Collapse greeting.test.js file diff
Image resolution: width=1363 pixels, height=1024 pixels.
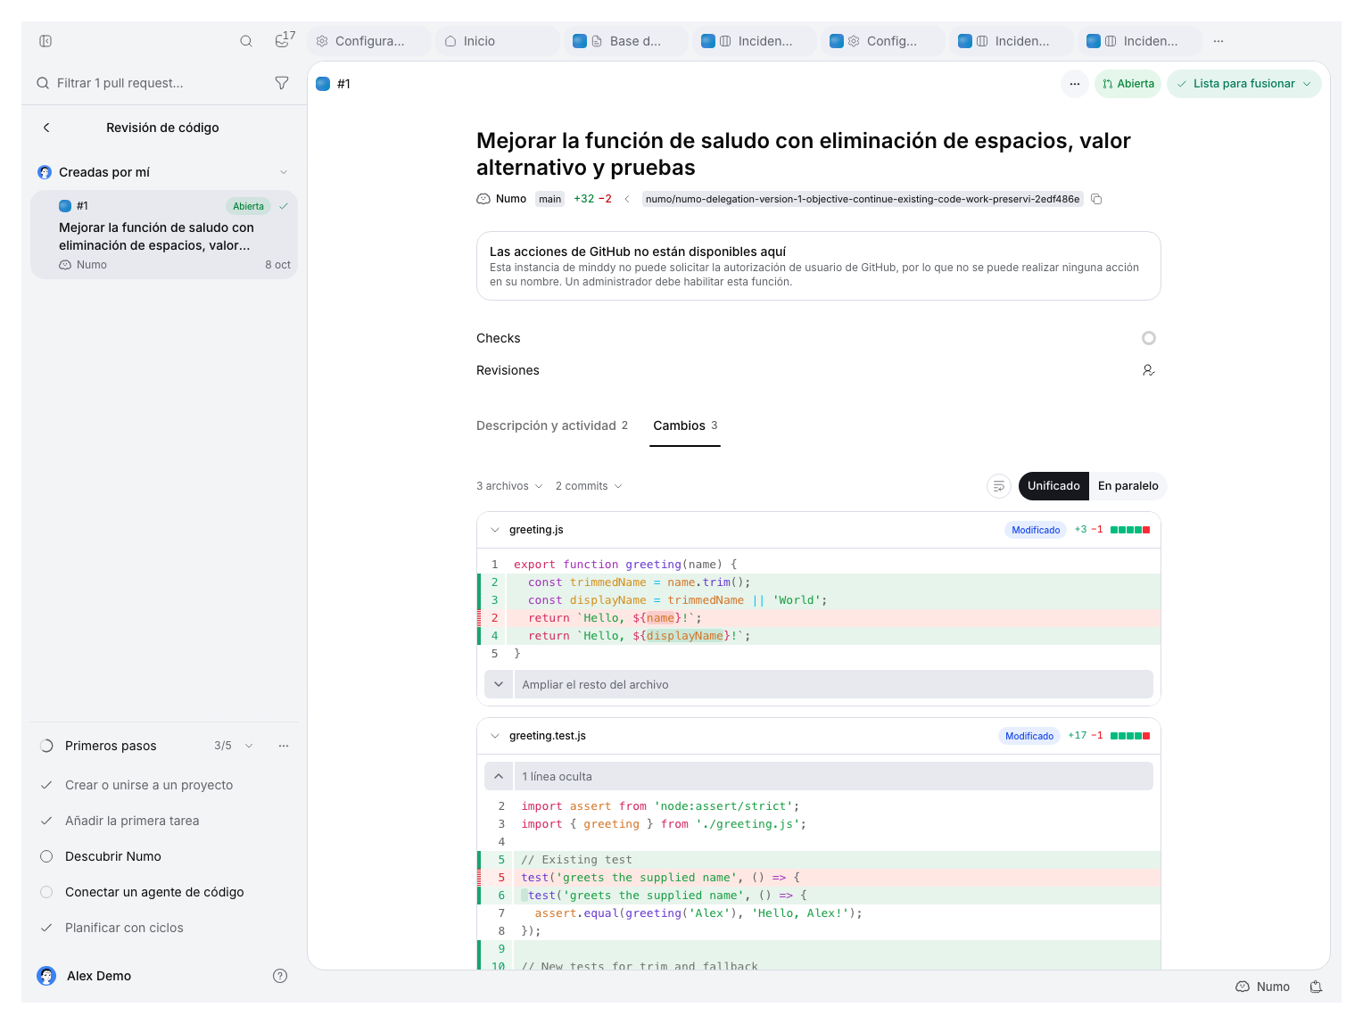[x=495, y=736]
